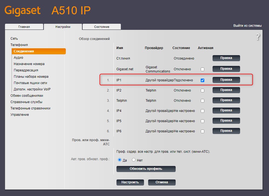Open the Сеть sidebar section

pos(14,39)
